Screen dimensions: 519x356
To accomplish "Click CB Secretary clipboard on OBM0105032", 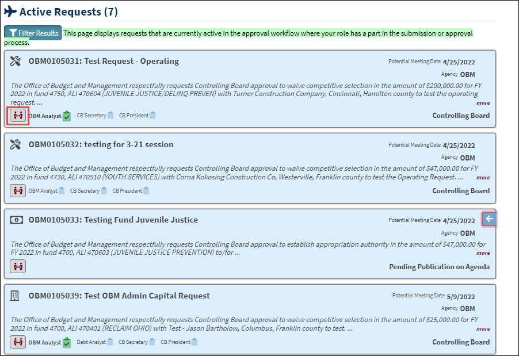I will click(104, 191).
